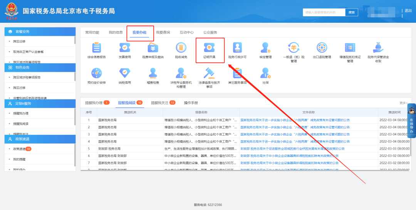This screenshot has height=210, width=416.
Task: Open the 法律追责与救济事项 gavel icon
Action: coord(209,73)
